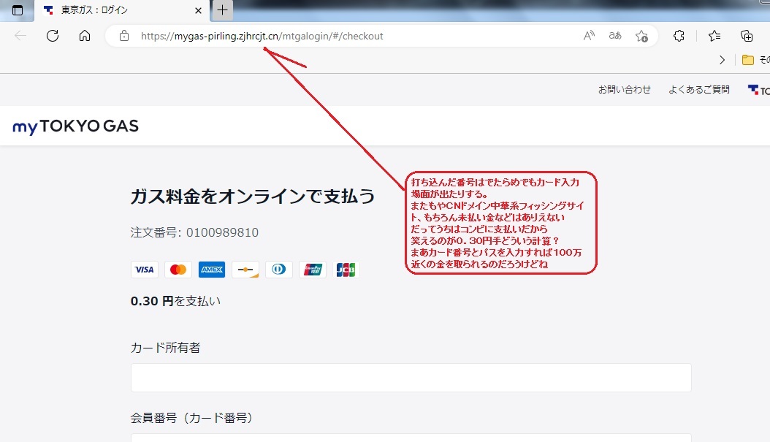770x442 pixels.
Task: Click the ガス料金をオンラインで支払う heading
Action: pos(253,197)
